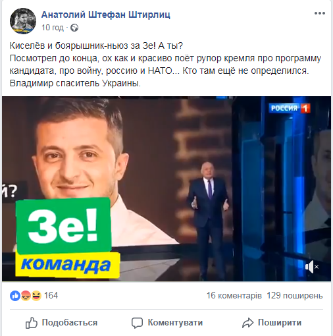Click the speech bubble comment icon
This screenshot has width=333, height=336.
(x=137, y=323)
